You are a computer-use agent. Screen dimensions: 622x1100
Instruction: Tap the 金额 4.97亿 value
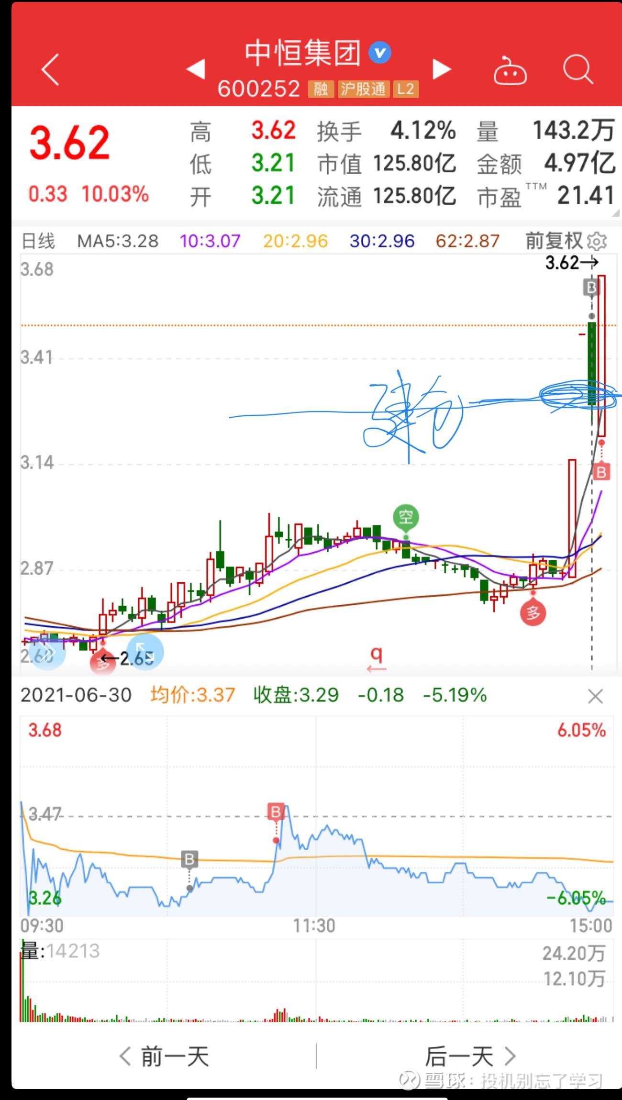coord(579,163)
